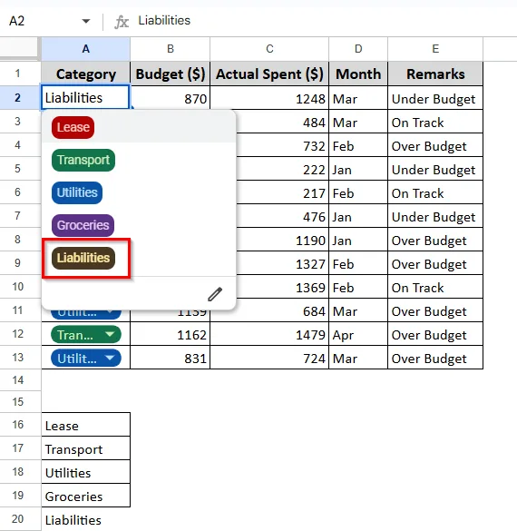Choose Utilities option from dropdown list

(77, 192)
